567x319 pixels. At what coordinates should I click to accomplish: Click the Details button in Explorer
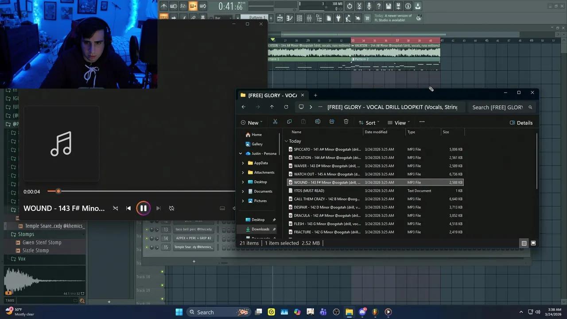(521, 123)
